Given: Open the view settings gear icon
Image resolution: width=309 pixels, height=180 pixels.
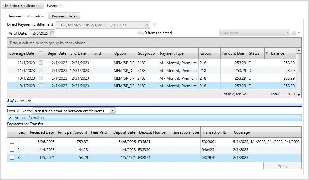Looking at the screenshot, I should (x=294, y=33).
